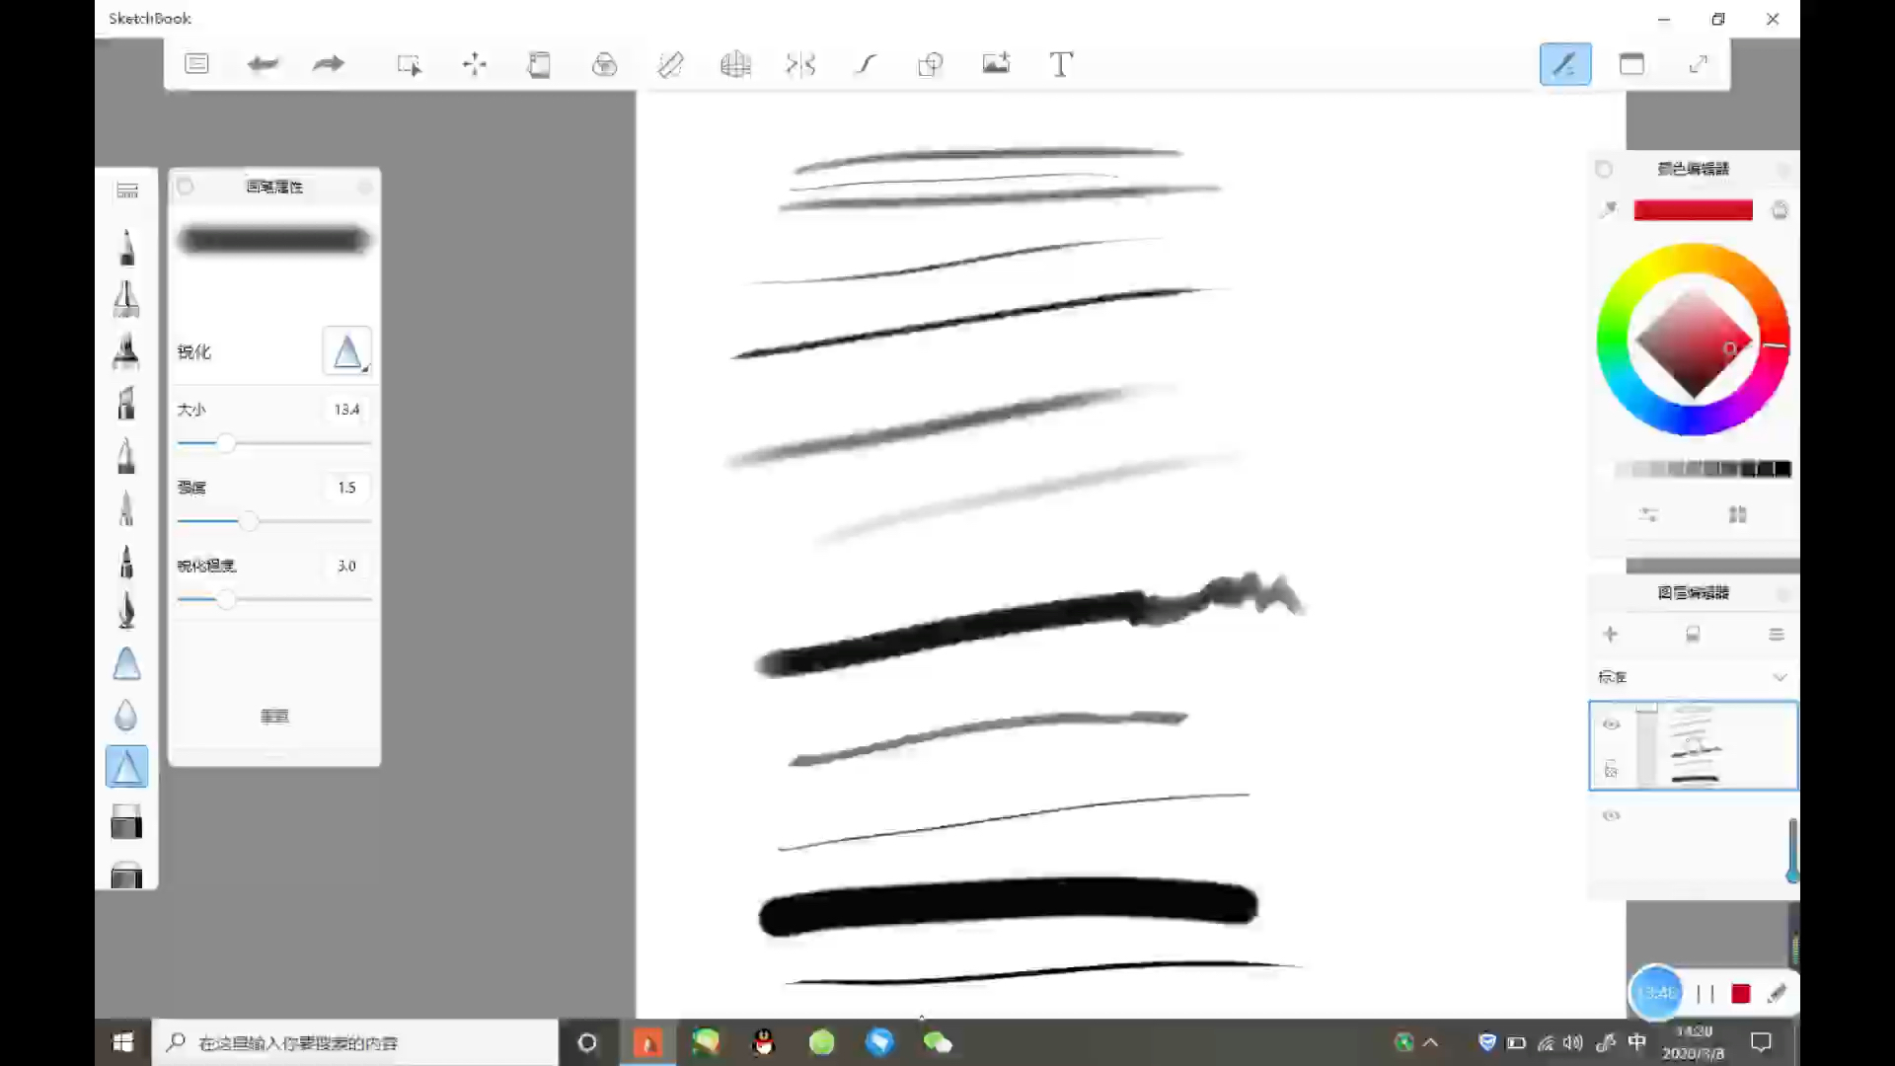Image resolution: width=1895 pixels, height=1066 pixels.
Task: Toggle visibility eye of selected layer
Action: pos(1611,724)
